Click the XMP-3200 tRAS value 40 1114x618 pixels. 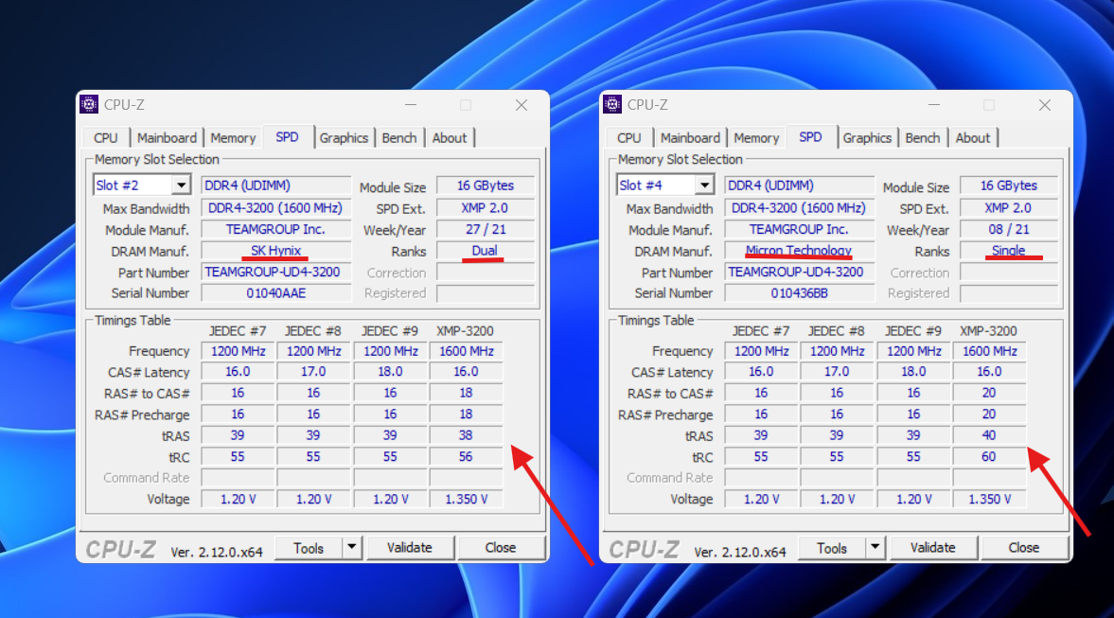click(x=989, y=435)
